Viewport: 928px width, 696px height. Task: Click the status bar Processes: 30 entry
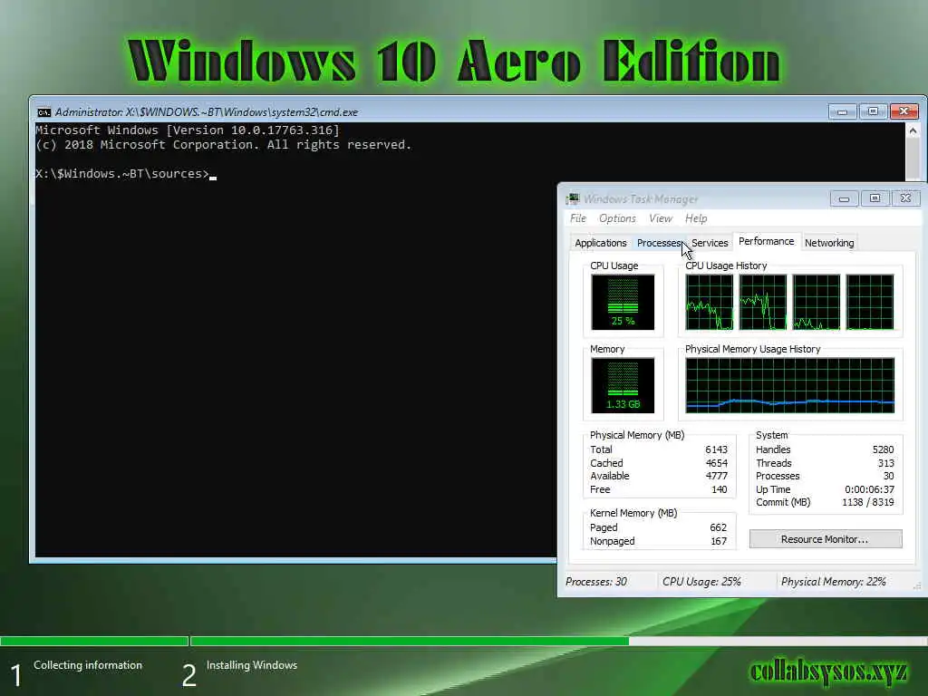tap(596, 582)
